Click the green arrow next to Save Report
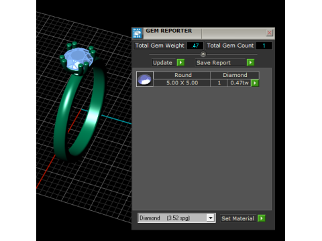Viewport: 322px width, 241px height. (250, 62)
